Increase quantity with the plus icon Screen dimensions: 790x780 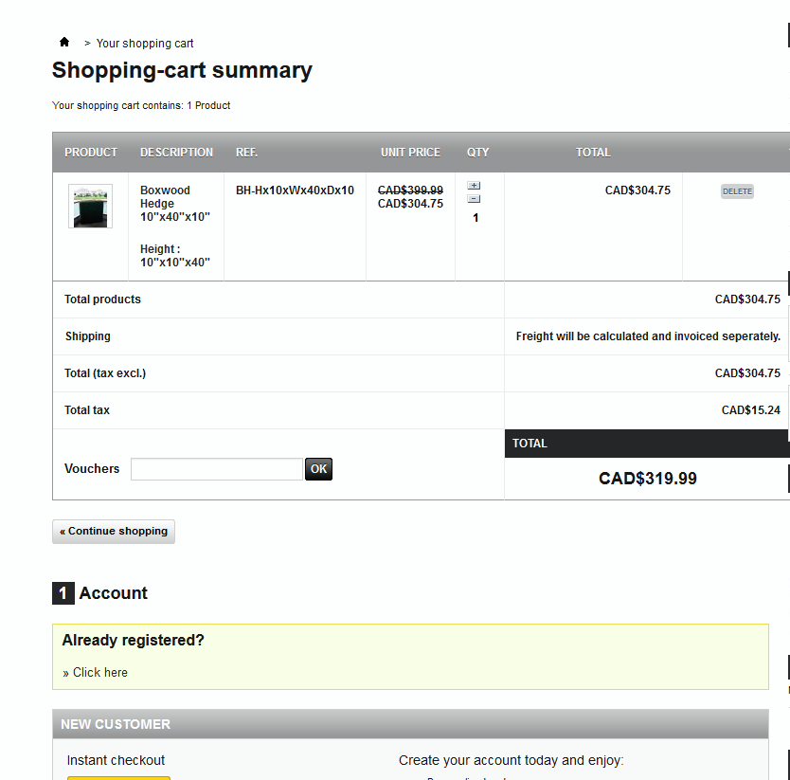click(474, 186)
